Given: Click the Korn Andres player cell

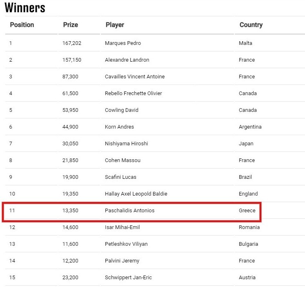Looking at the screenshot, I should (x=119, y=127).
